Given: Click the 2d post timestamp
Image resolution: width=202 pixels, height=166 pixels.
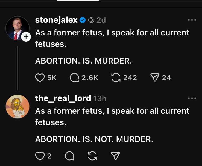Looking at the screenshot, I should pyautogui.click(x=101, y=20).
